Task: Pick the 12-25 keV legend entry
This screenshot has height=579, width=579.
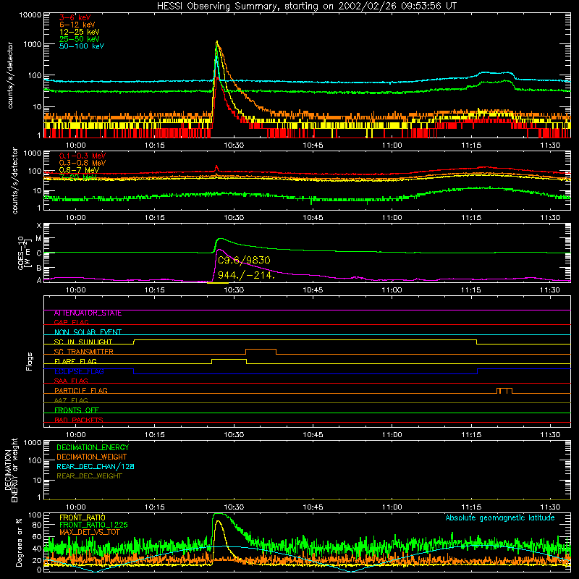Action: (x=80, y=32)
